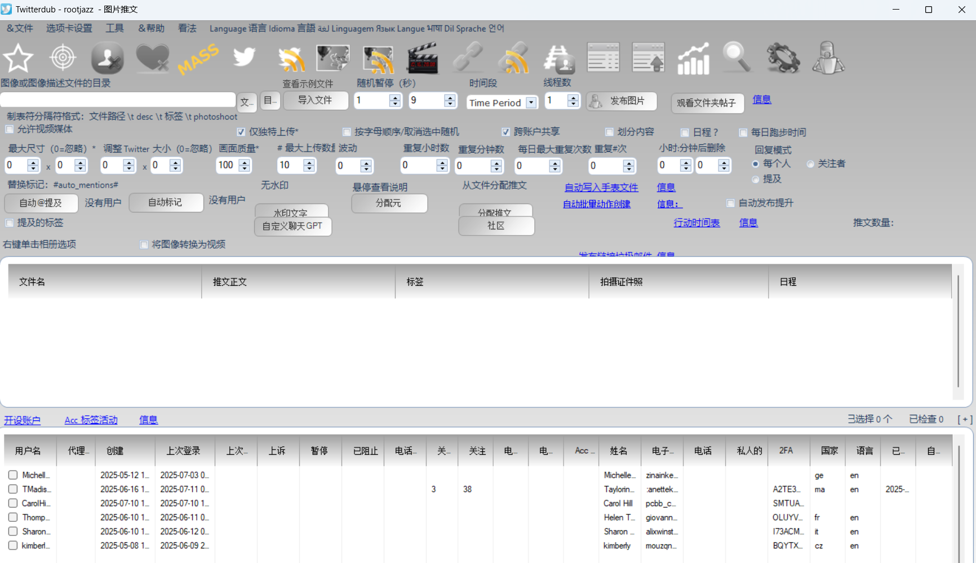Open the 工具 menu
Viewport: 976px width, 563px height.
(114, 28)
